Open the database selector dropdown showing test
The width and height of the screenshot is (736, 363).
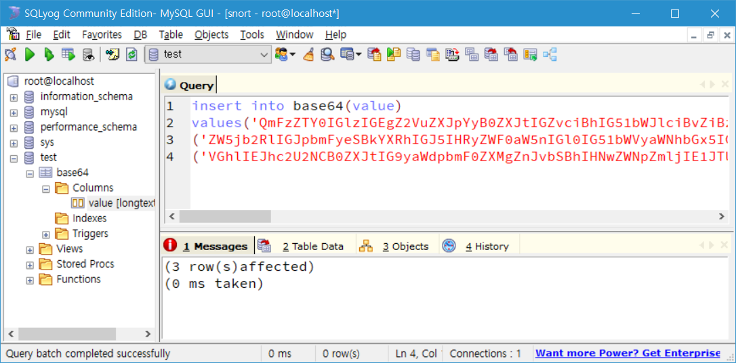click(x=208, y=54)
